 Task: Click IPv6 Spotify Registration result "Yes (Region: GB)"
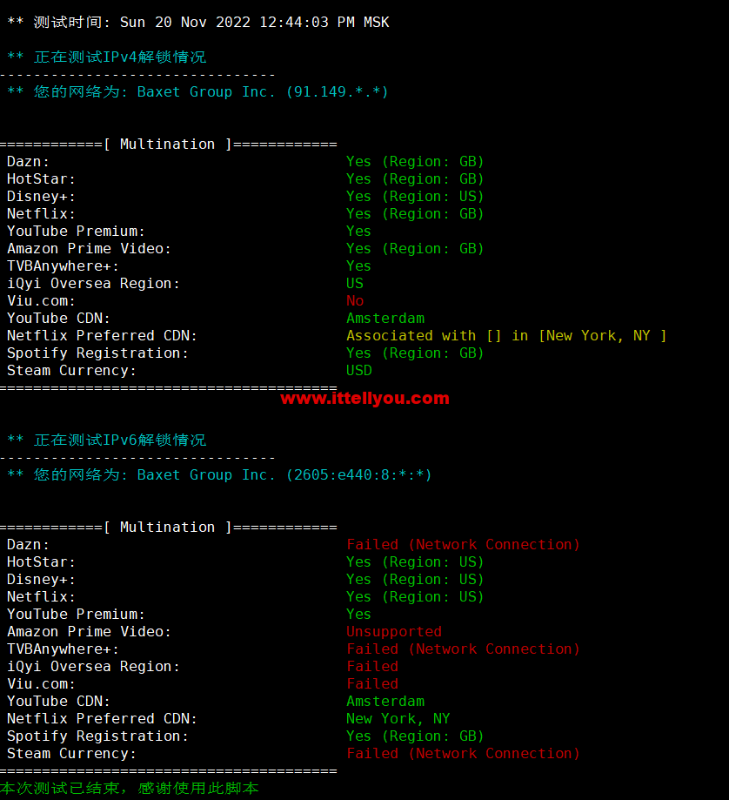coord(415,736)
